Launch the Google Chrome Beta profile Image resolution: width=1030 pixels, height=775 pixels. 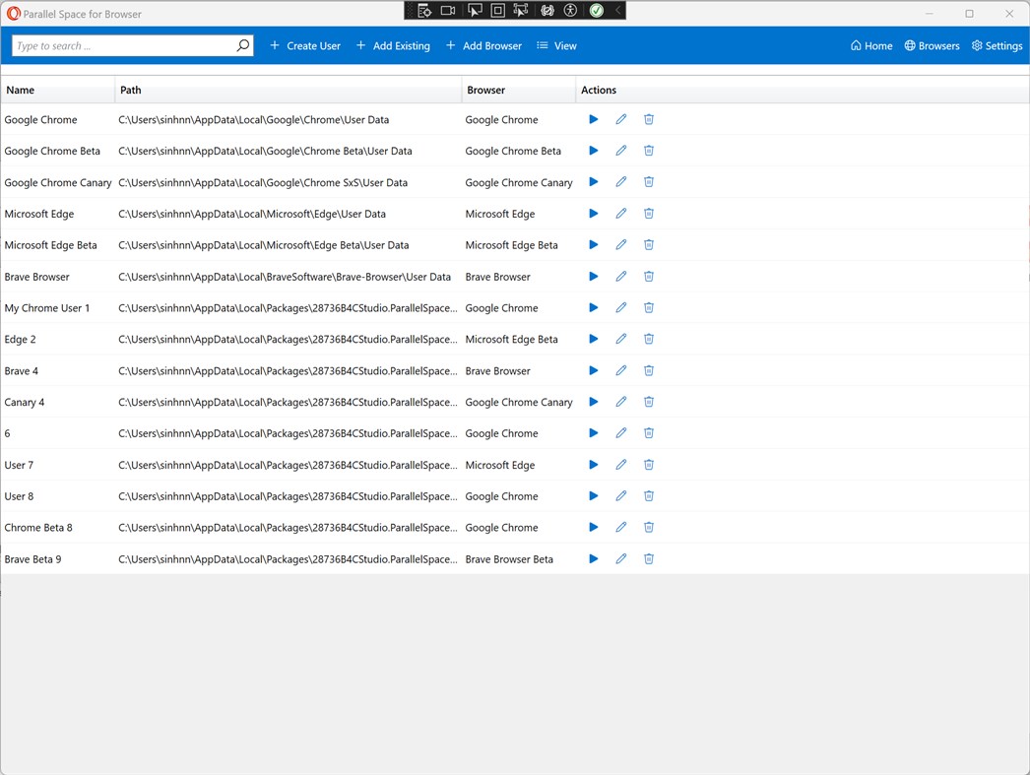coord(593,151)
